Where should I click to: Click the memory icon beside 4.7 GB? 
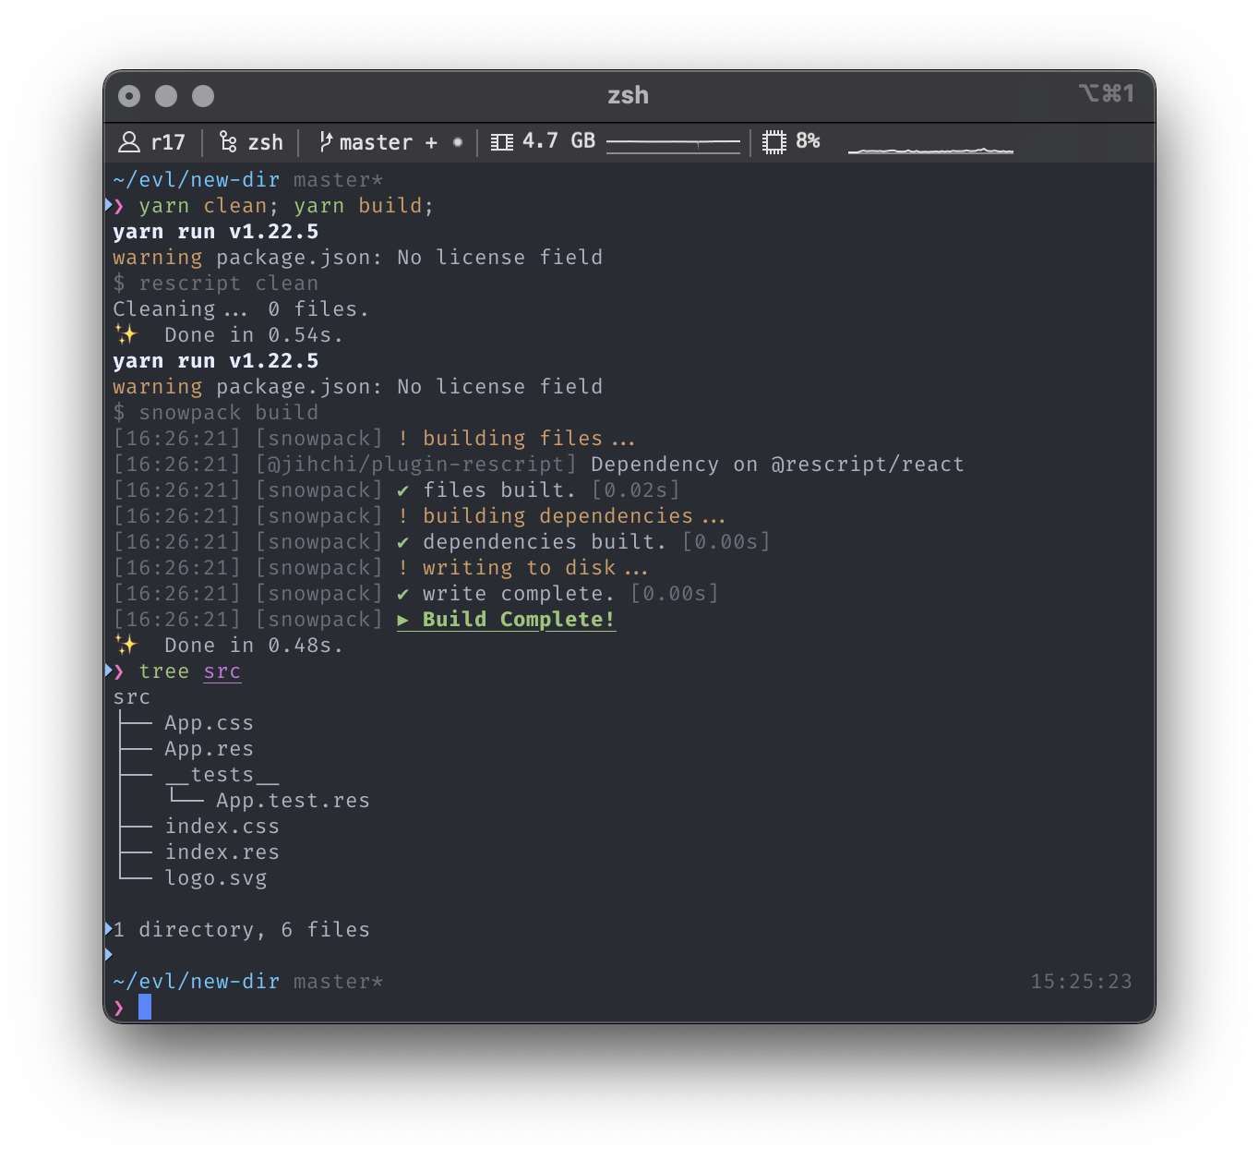(502, 142)
